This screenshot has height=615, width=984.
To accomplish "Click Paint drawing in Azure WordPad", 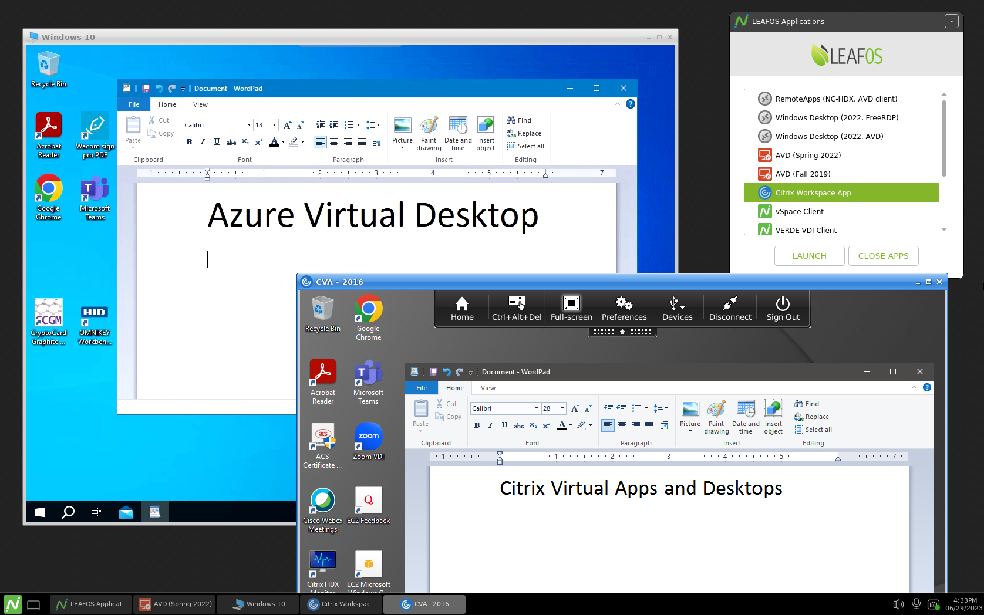I will [429, 134].
